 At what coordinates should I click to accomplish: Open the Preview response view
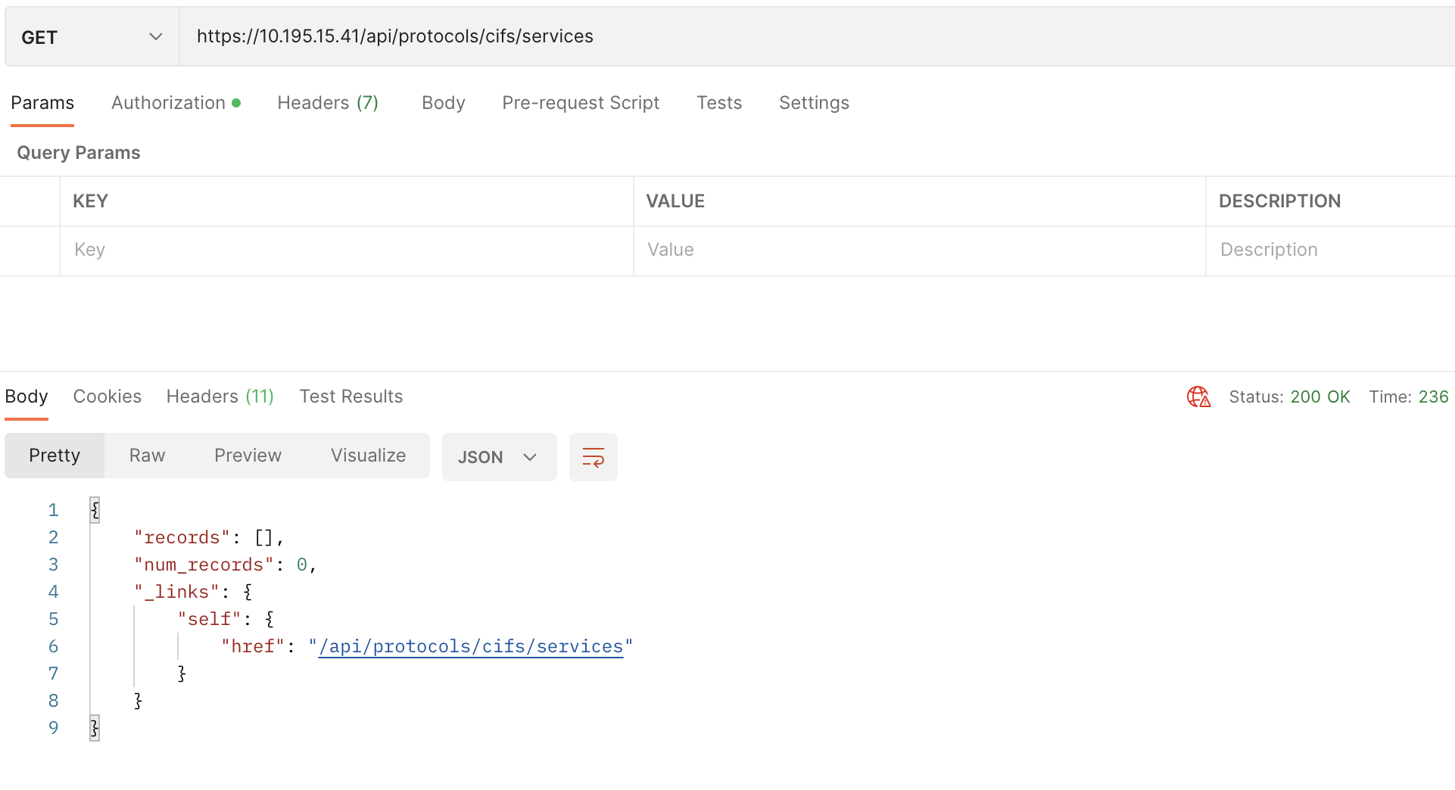(248, 455)
